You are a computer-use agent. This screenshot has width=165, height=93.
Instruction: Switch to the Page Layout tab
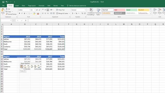(32, 6)
